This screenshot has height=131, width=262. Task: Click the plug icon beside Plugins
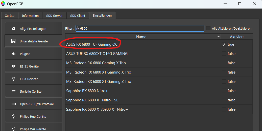14,54
